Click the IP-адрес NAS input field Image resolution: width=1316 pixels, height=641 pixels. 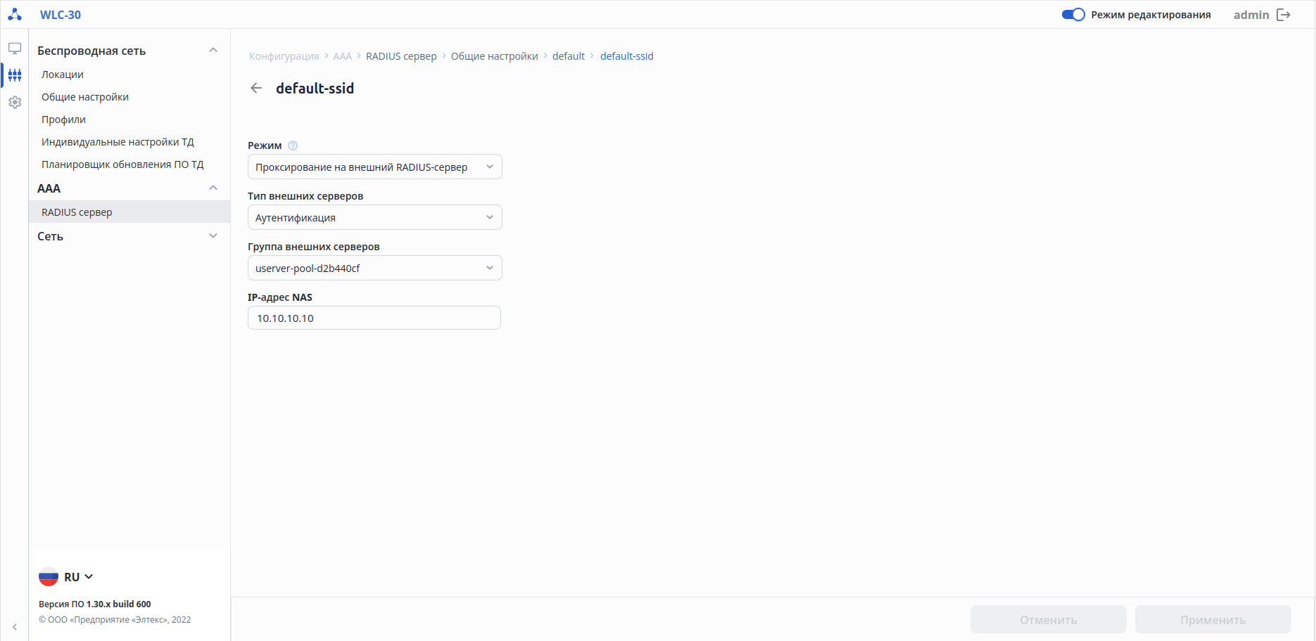point(374,318)
